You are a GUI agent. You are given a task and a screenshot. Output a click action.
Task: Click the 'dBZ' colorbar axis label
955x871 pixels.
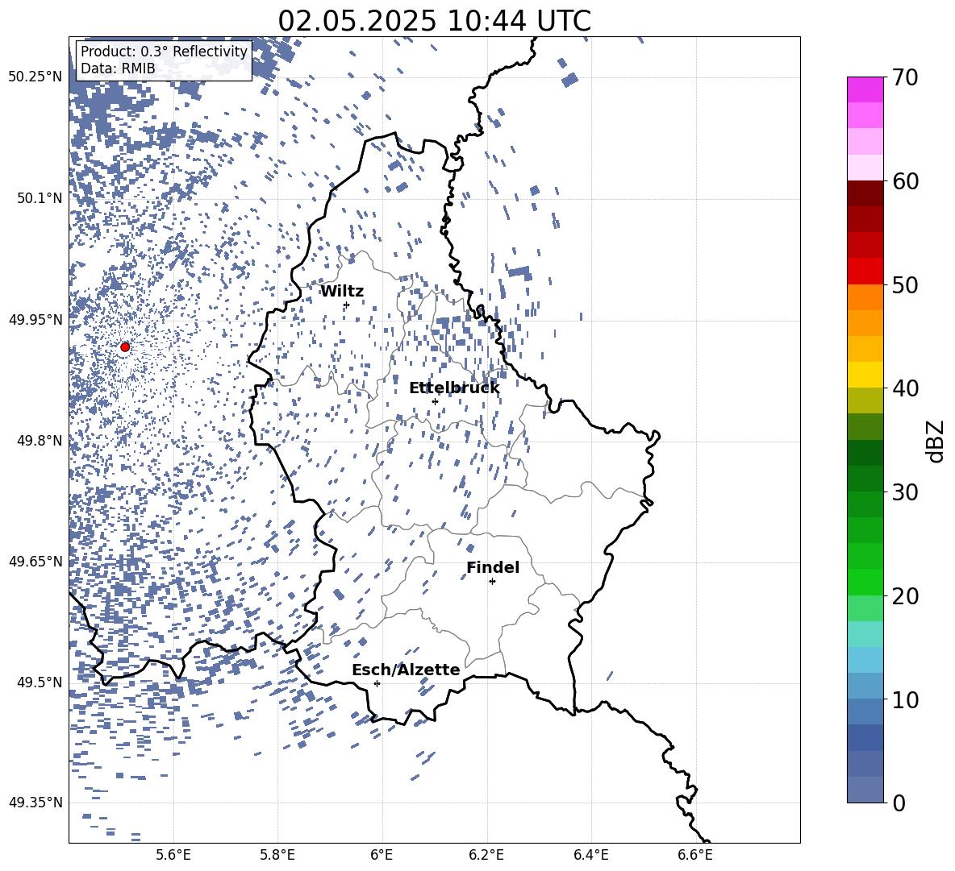click(935, 441)
